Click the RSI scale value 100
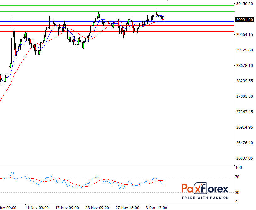256x210 pixels. tap(238, 168)
